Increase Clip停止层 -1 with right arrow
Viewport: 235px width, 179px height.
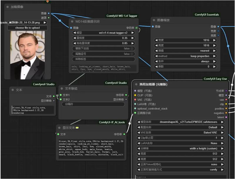[x=222, y=138]
